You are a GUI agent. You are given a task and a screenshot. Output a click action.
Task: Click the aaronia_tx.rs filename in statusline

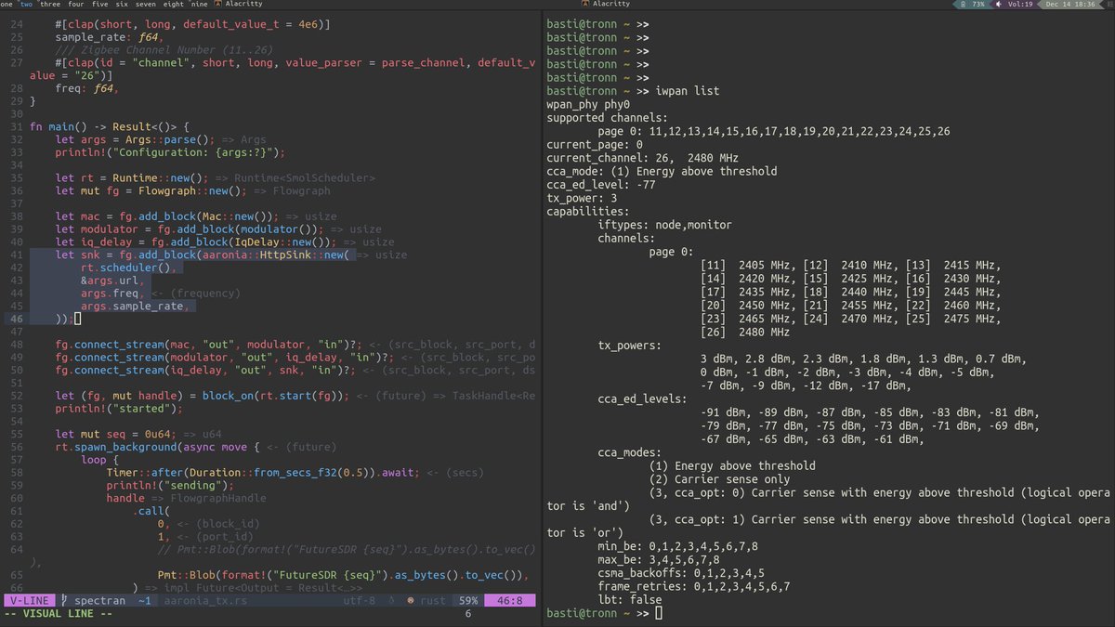pyautogui.click(x=205, y=601)
